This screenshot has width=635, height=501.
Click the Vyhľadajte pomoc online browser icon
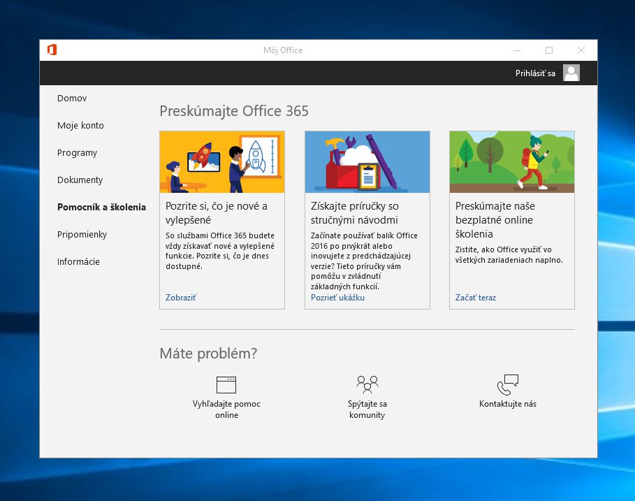tap(226, 385)
